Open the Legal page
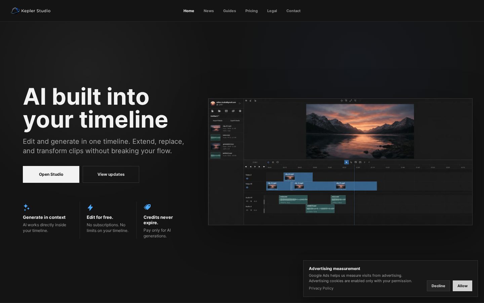Screen dimensions: 484x303 tap(272, 11)
